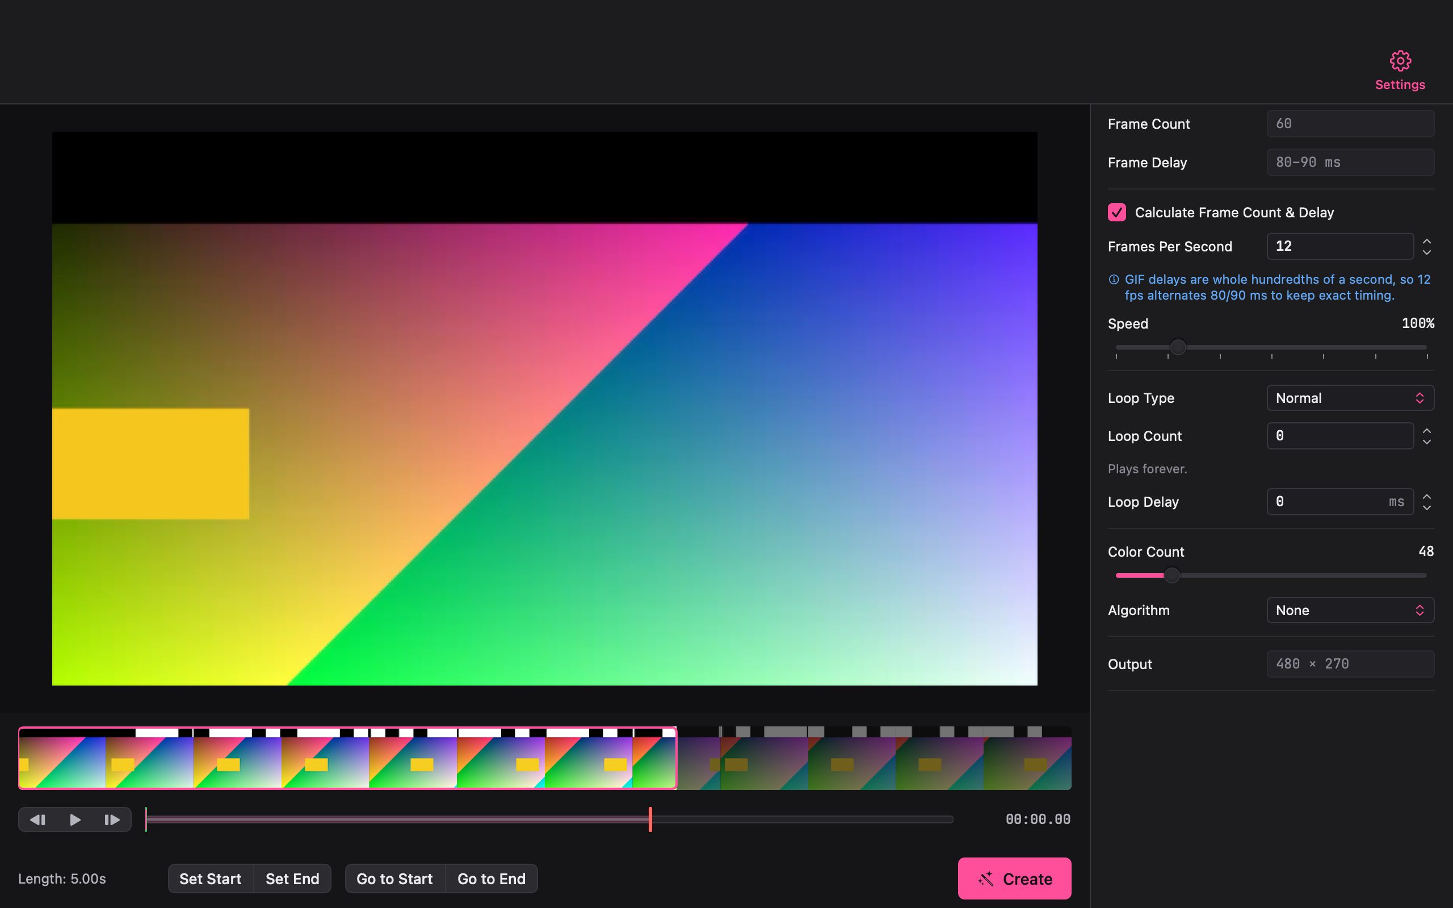Click the Set End button

[x=292, y=878]
